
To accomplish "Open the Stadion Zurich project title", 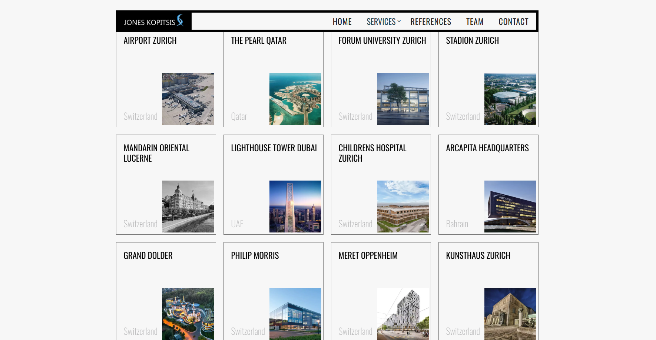I will [x=473, y=40].
